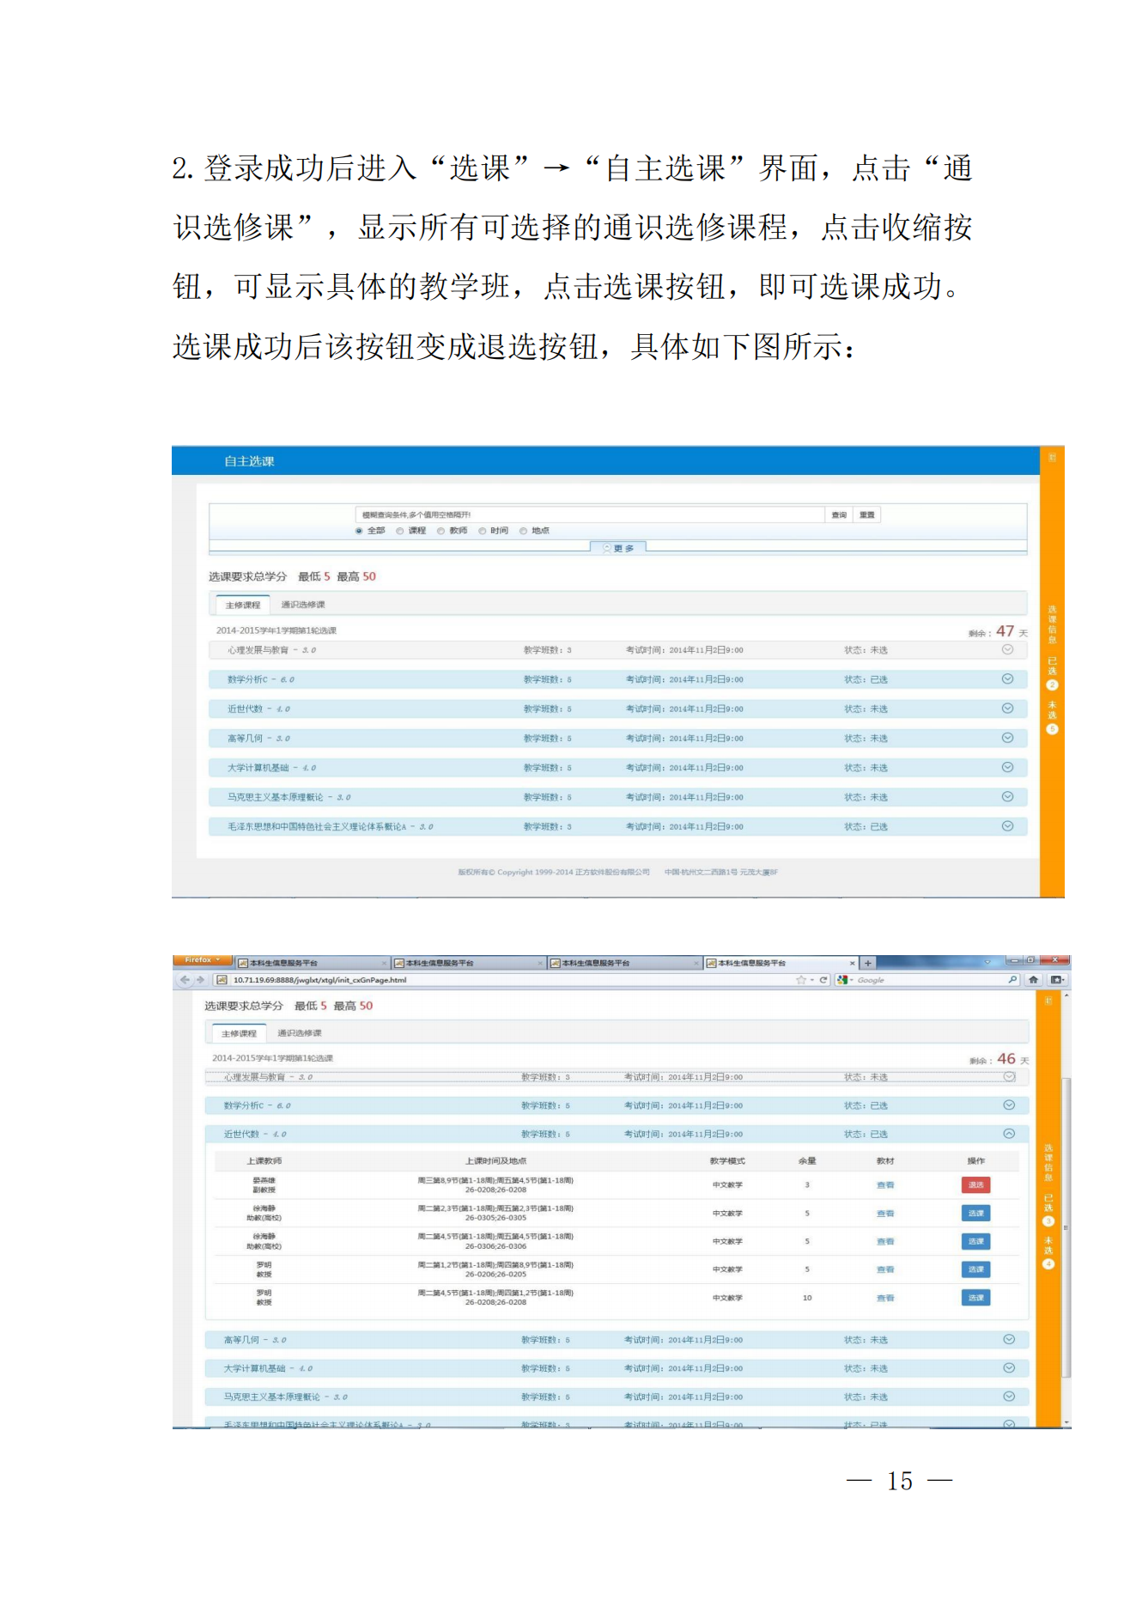Open the orange Firefox menu button
This screenshot has width=1136, height=1607.
[202, 959]
